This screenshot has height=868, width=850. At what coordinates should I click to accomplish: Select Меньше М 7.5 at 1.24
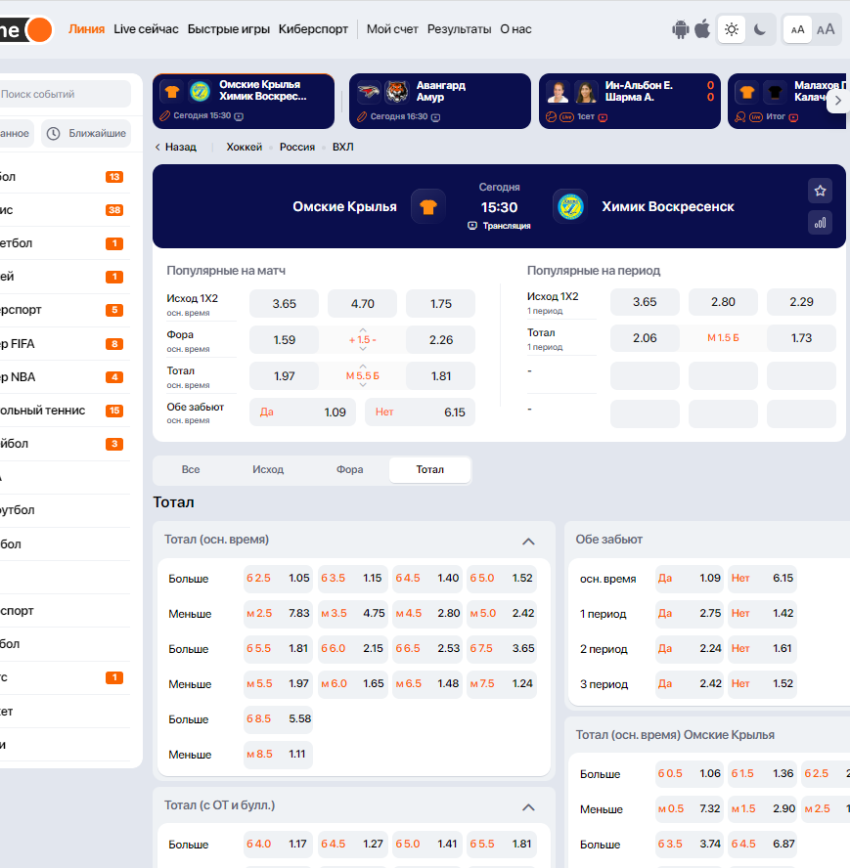[502, 683]
